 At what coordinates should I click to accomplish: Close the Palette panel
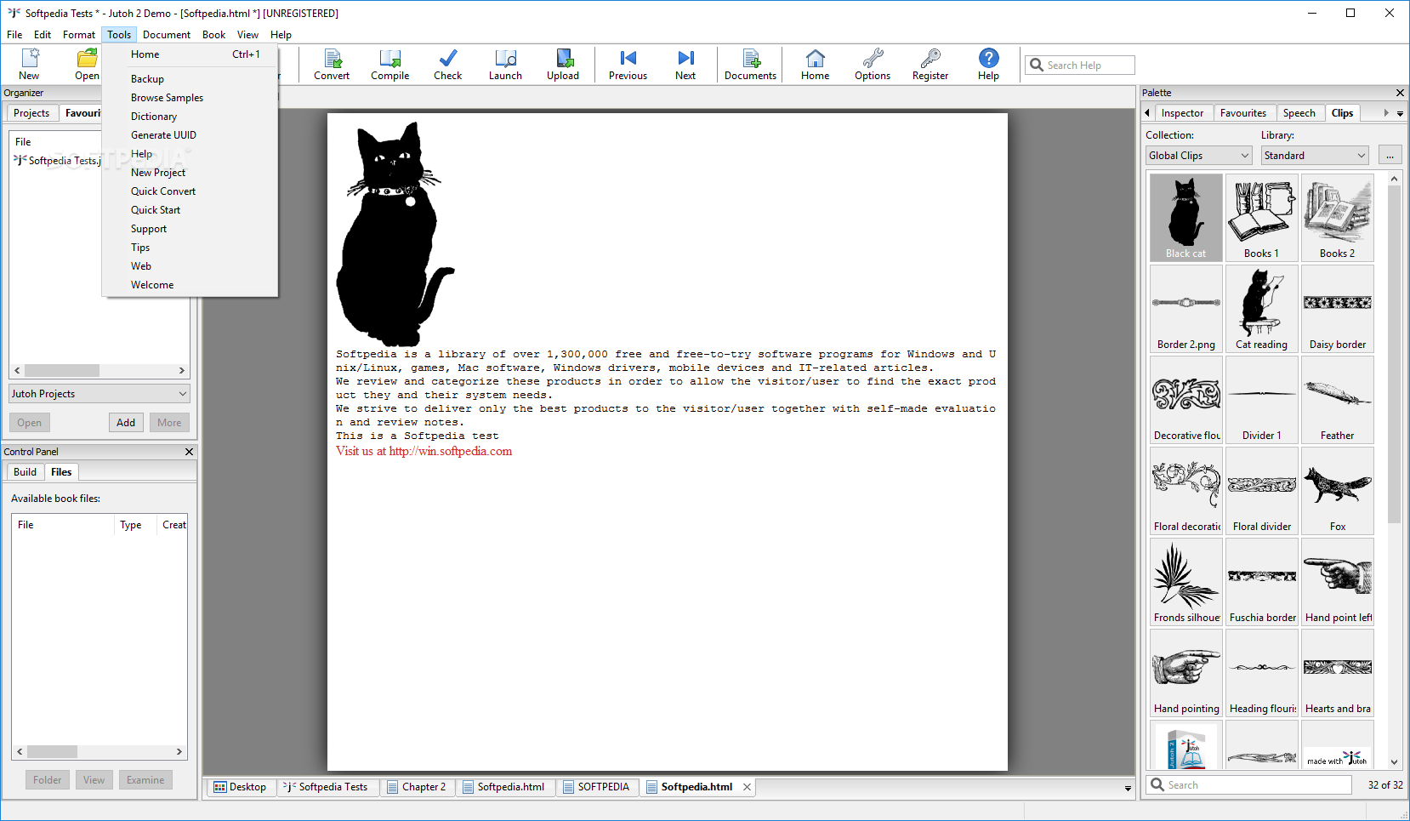click(x=1400, y=93)
